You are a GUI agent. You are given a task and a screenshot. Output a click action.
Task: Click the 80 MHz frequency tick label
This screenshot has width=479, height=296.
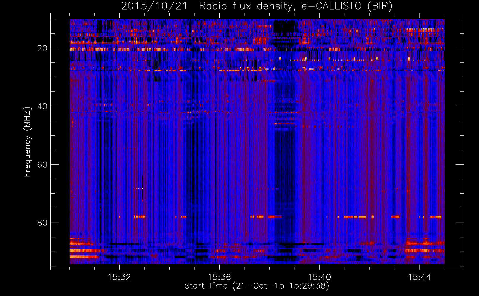(43, 223)
